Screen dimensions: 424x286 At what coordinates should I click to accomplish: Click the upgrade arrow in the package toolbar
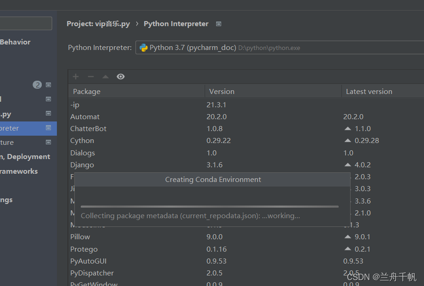click(106, 77)
